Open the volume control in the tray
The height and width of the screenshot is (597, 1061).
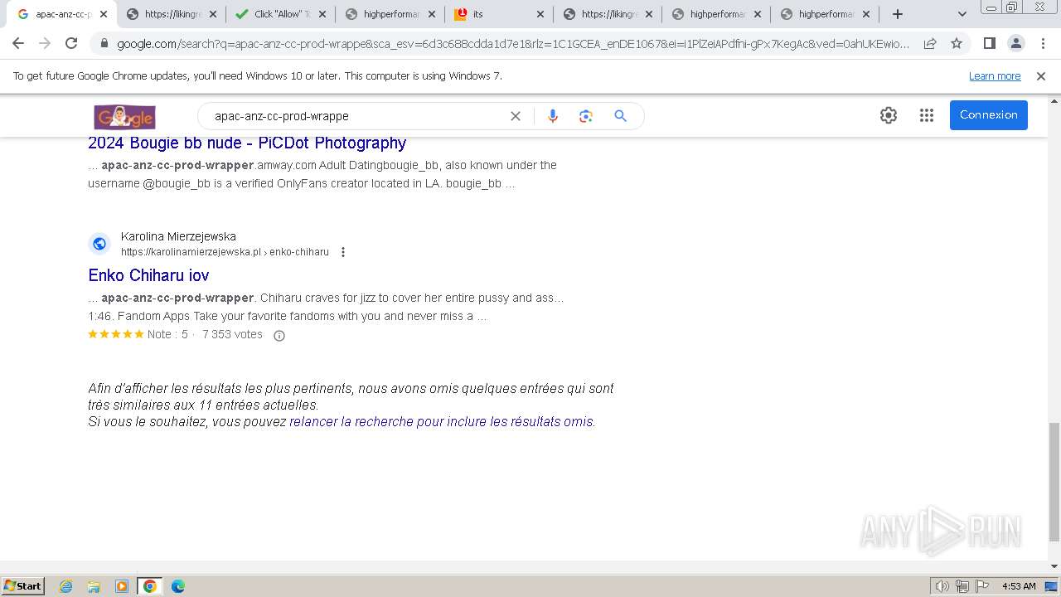[942, 586]
